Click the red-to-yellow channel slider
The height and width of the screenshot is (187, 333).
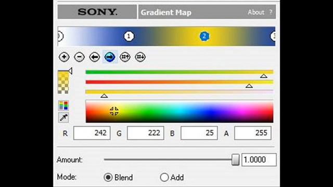(x=180, y=82)
